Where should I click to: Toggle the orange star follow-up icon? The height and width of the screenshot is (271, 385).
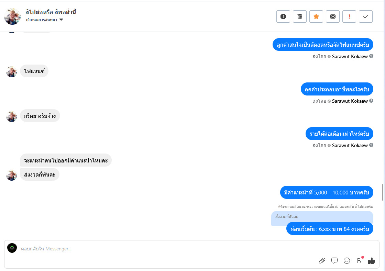(x=316, y=16)
